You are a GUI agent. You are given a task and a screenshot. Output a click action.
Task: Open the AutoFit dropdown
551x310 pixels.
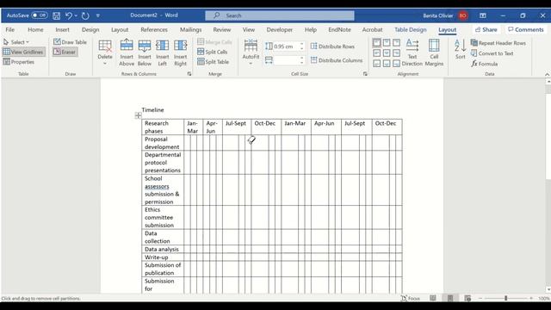(251, 53)
